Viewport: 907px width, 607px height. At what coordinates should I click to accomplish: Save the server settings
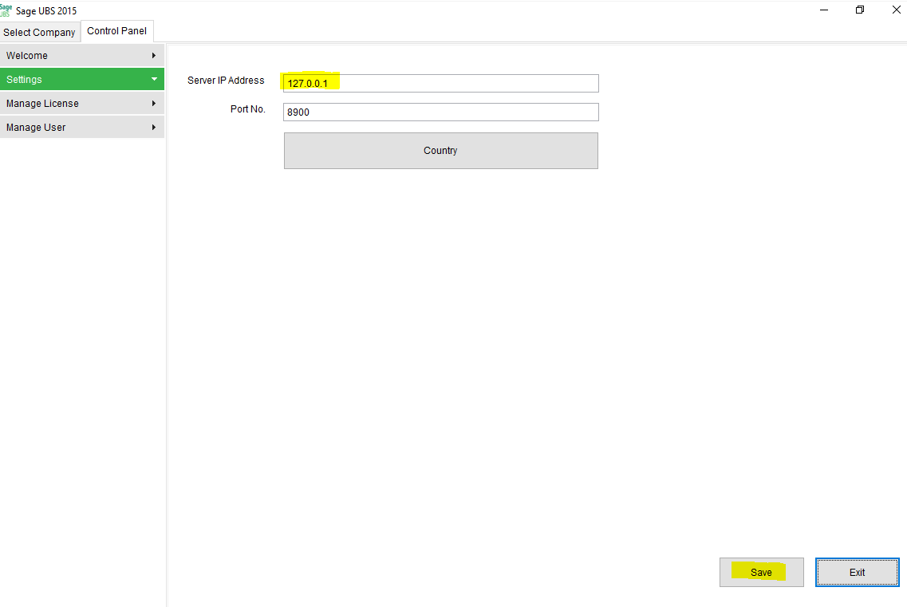761,572
